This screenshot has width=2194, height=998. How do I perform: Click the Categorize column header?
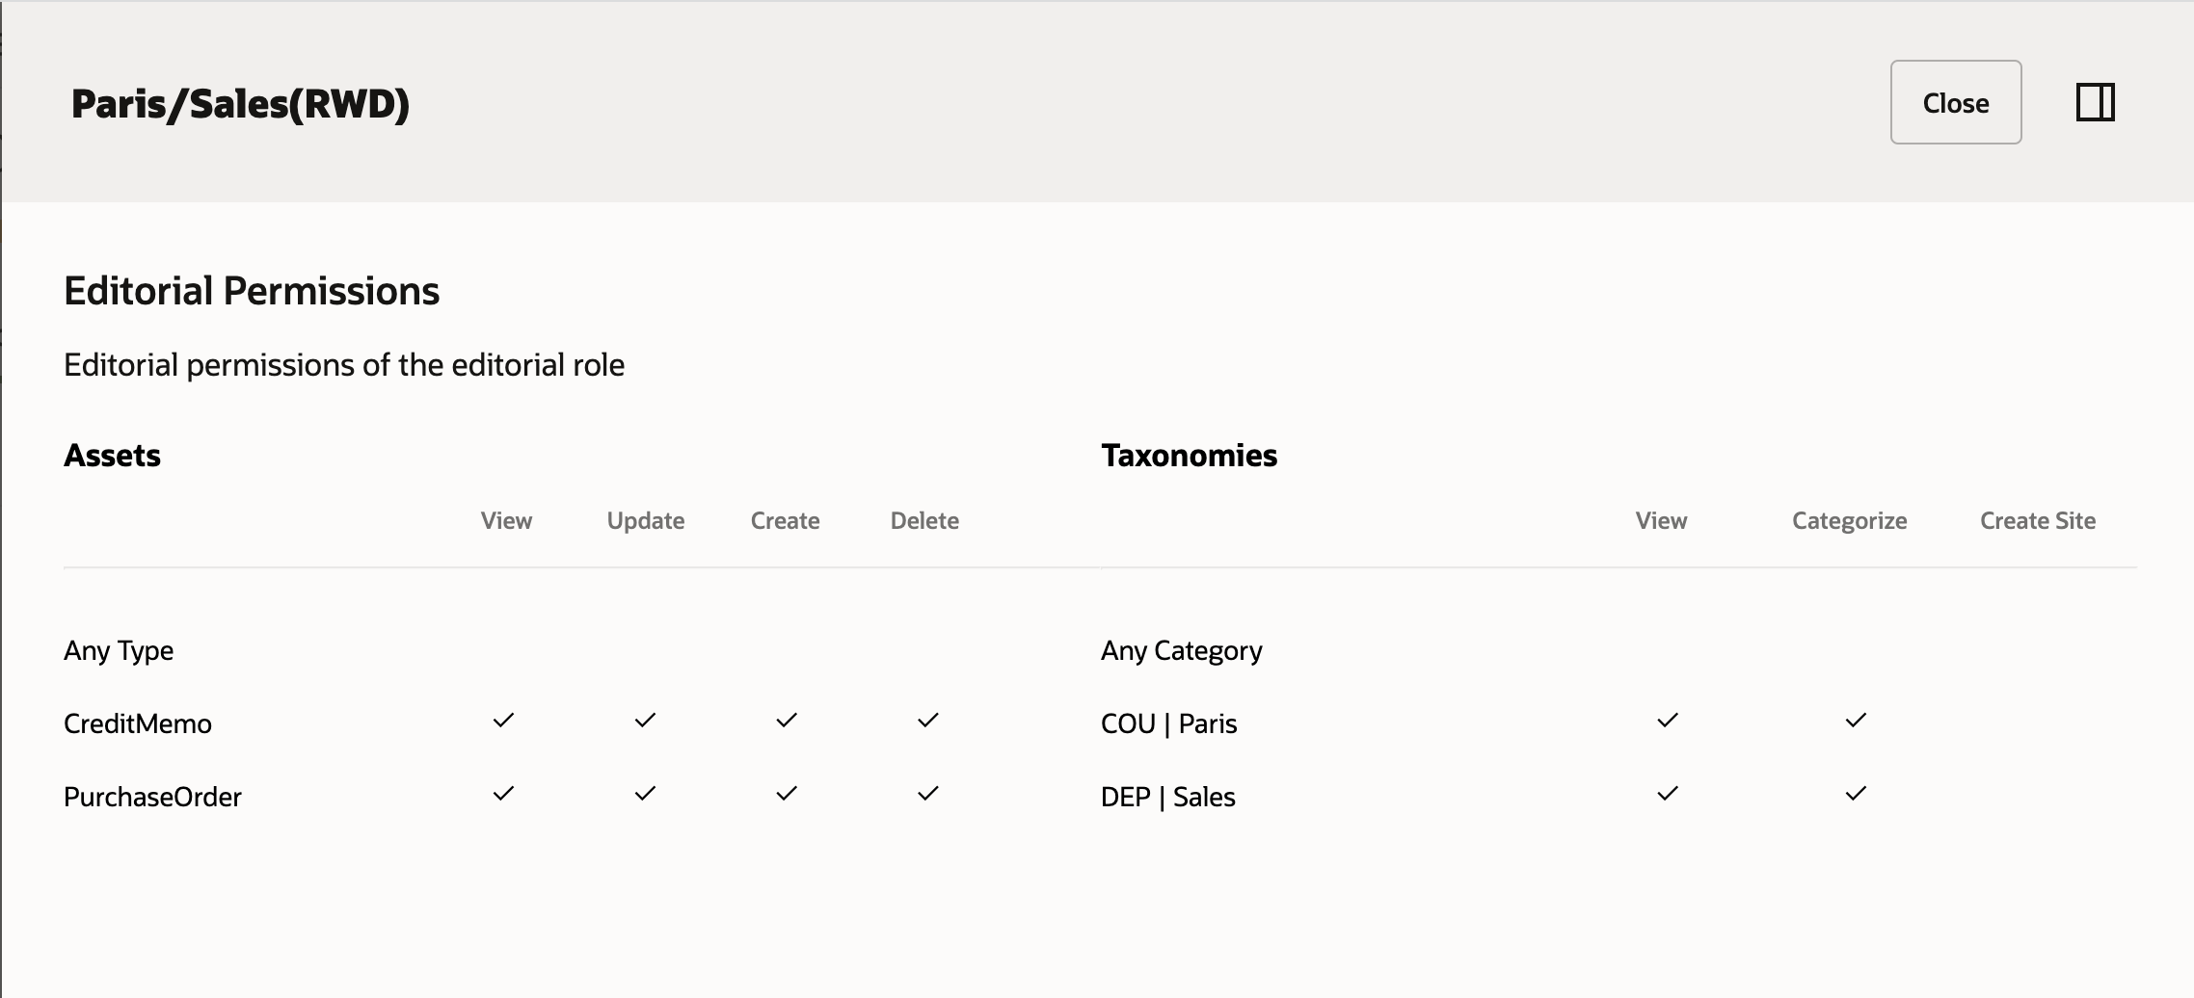pyautogui.click(x=1849, y=520)
